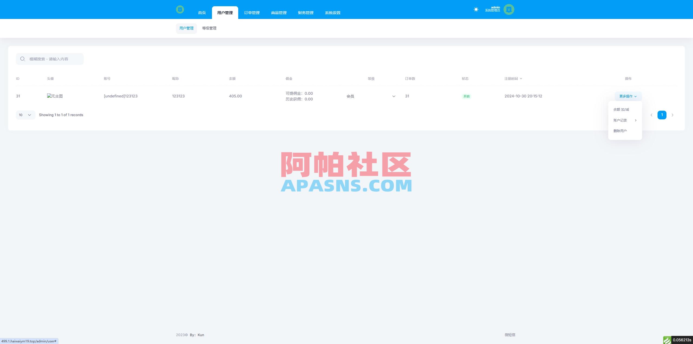Switch to the 订单管理 menu
This screenshot has height=344, width=693.
251,12
